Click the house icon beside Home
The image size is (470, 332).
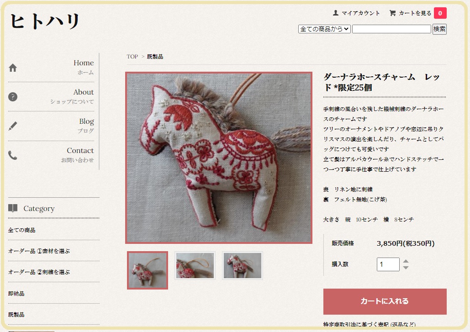click(13, 68)
